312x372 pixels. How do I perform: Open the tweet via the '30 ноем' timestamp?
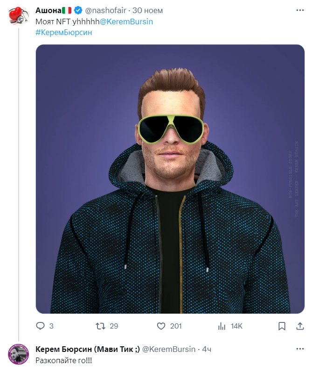tap(148, 10)
